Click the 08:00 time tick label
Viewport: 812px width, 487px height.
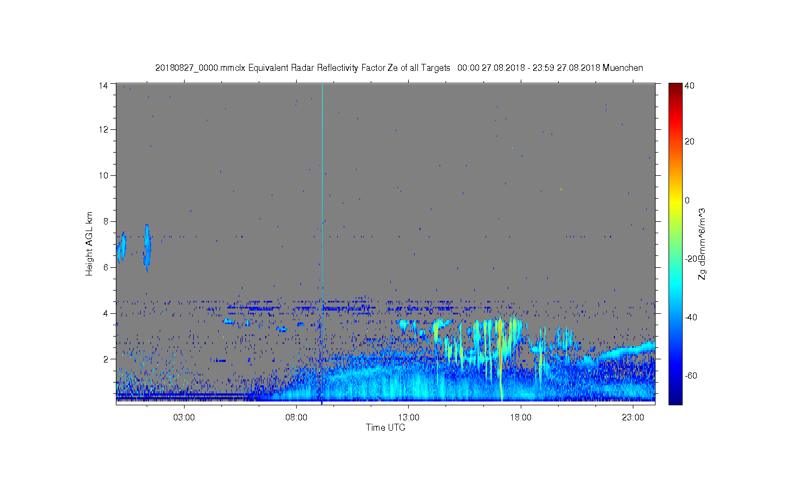pyautogui.click(x=297, y=417)
